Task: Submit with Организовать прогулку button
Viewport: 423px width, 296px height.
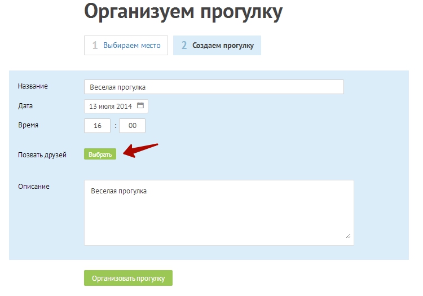Action: 128,278
